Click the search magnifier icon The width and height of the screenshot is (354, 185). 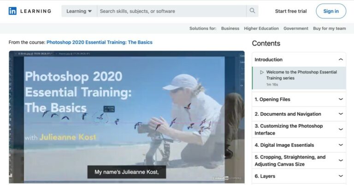(252, 11)
